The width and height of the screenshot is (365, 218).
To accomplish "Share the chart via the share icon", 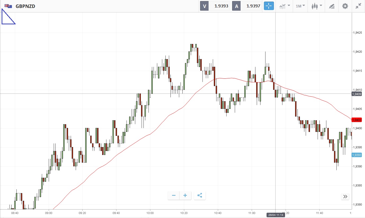I will point(200,196).
